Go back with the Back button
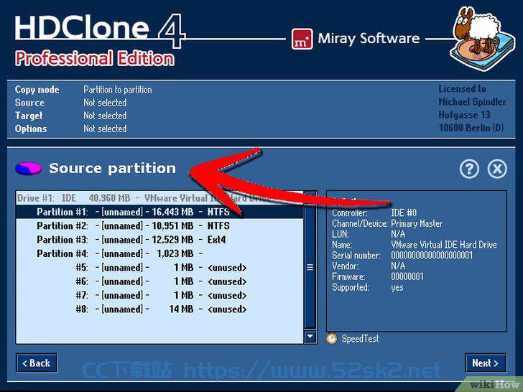 (37, 363)
